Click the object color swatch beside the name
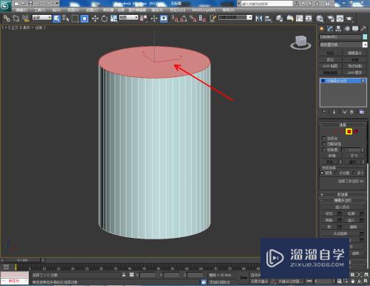370x286 pixels. pyautogui.click(x=365, y=37)
